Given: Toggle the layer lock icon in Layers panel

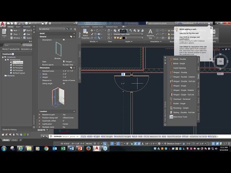Looking at the screenshot, I should [x=121, y=38].
